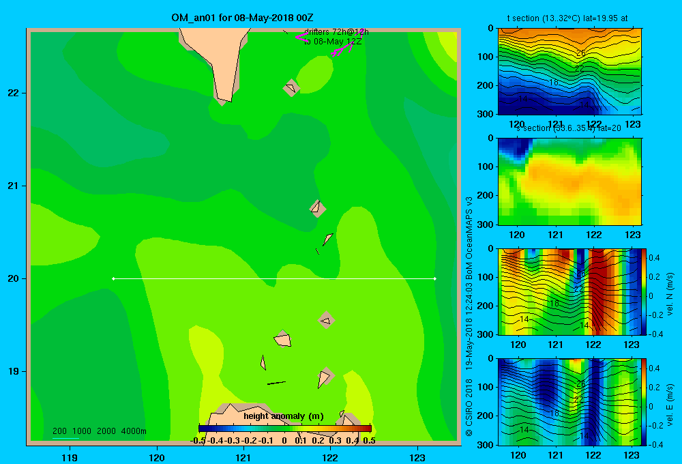Select the 'vel. E (m/s)' axis label
Image resolution: width=682 pixels, height=464 pixels.
click(x=670, y=404)
